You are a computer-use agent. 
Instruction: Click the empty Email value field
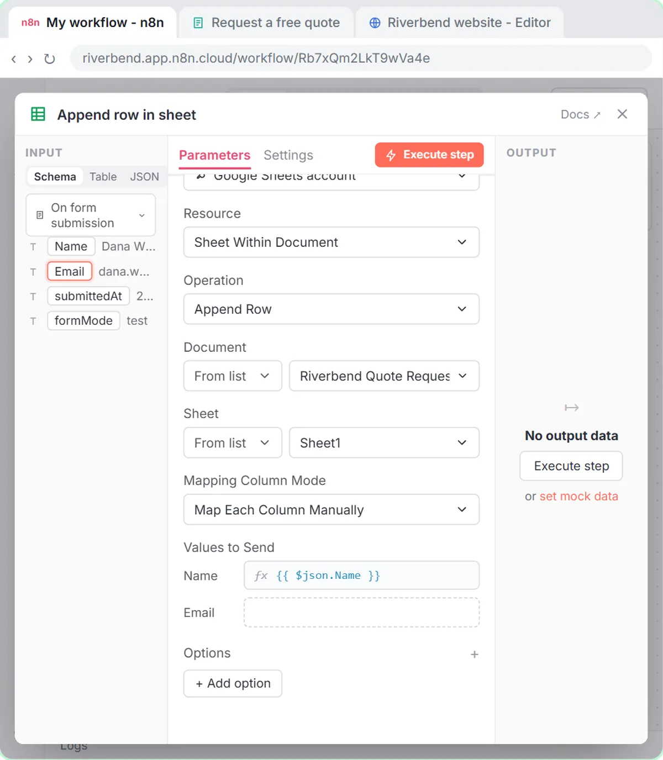[x=361, y=613]
